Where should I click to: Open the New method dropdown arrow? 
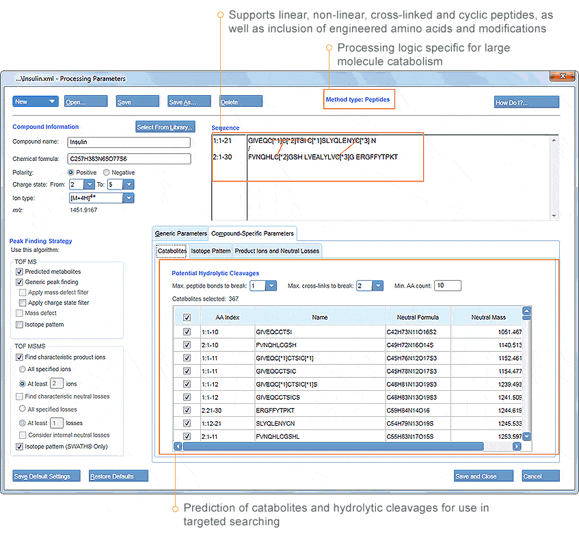(x=52, y=101)
